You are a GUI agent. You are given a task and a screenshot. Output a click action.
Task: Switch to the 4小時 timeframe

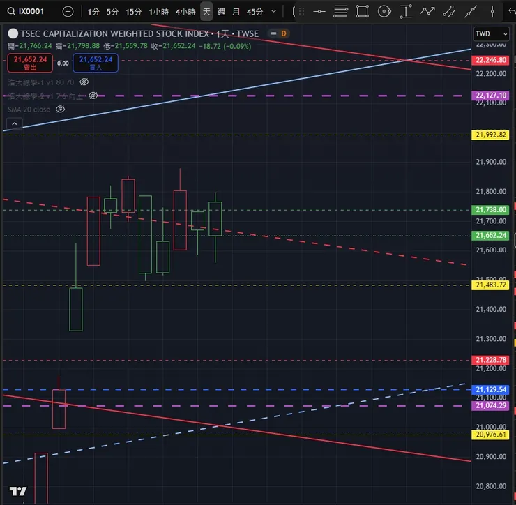click(185, 12)
